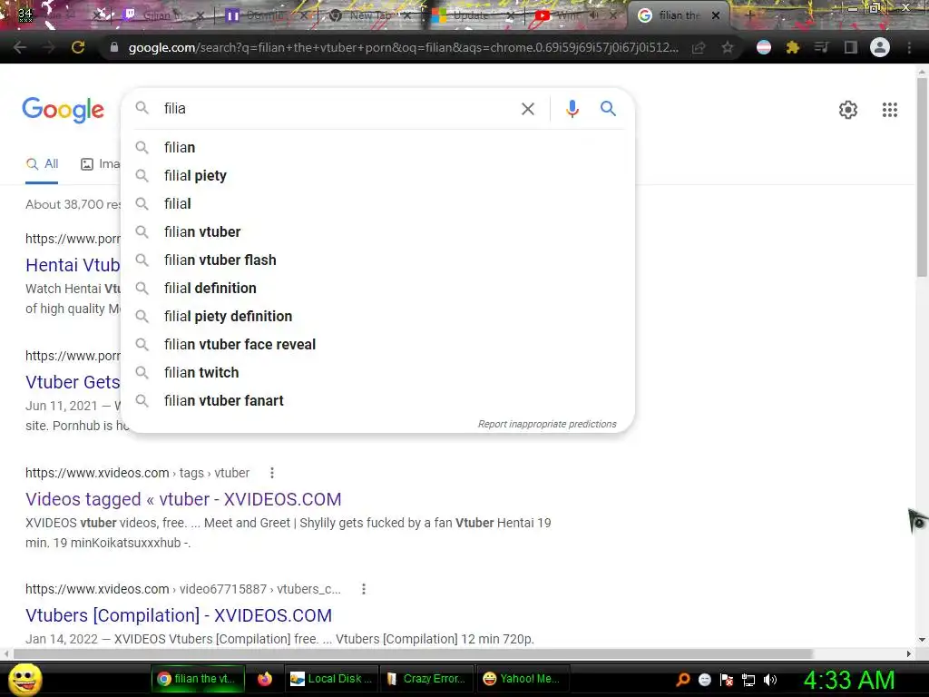Viewport: 929px width, 697px height.
Task: Choose the 'filian' suggestion
Action: click(378, 148)
